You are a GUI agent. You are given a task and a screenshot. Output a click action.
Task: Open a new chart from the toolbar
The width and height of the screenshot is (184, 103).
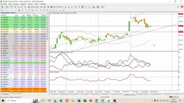2,7
